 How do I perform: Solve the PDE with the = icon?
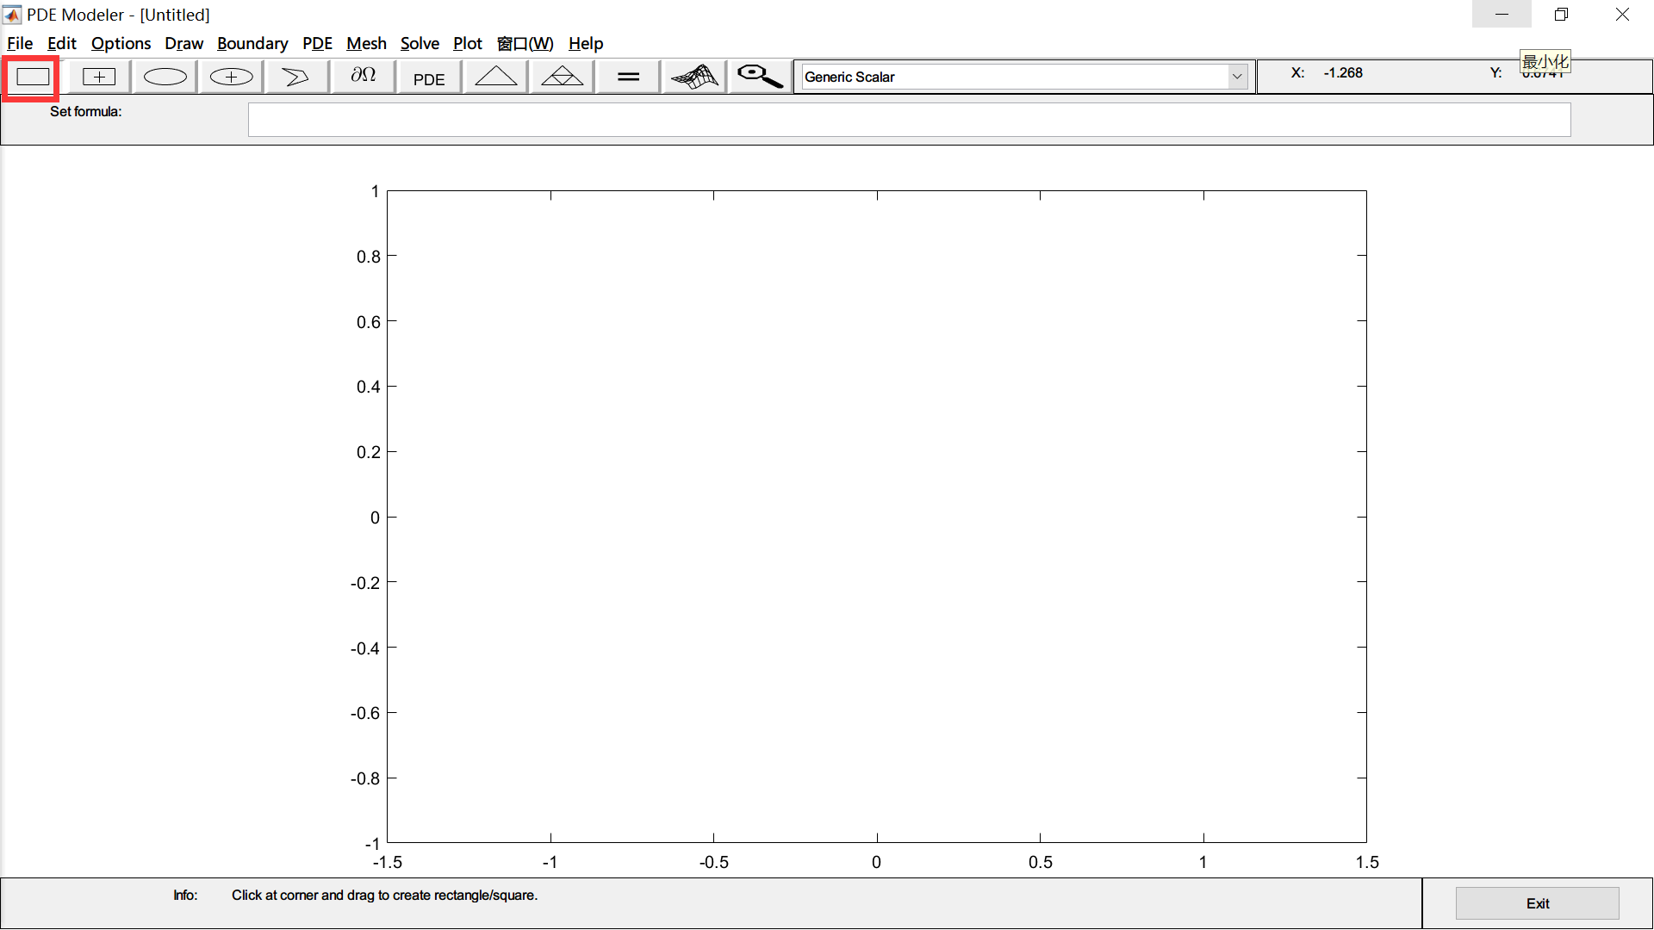[x=627, y=76]
